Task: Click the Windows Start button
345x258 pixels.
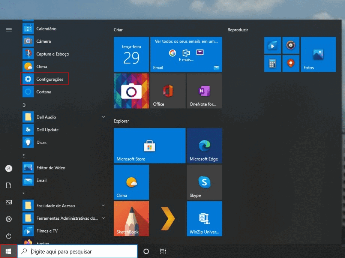Action: pos(8,251)
